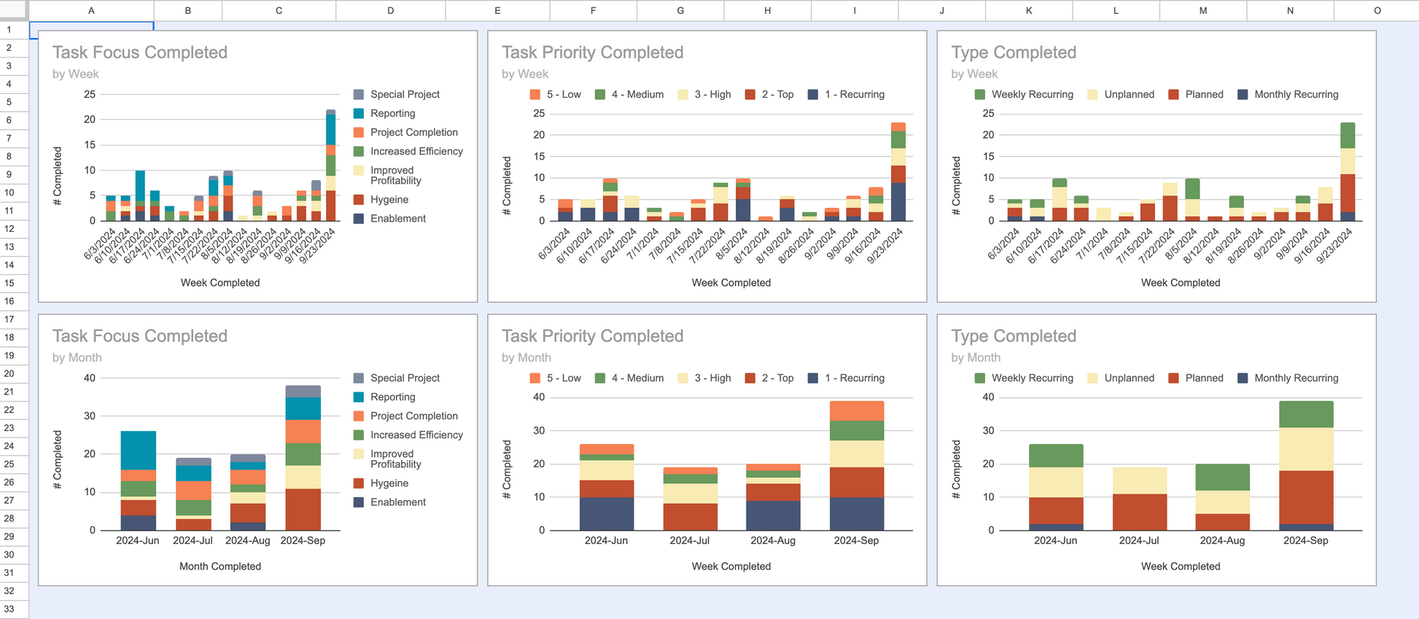Click Planned legend label in weekly Type Completed chart

(x=1204, y=95)
